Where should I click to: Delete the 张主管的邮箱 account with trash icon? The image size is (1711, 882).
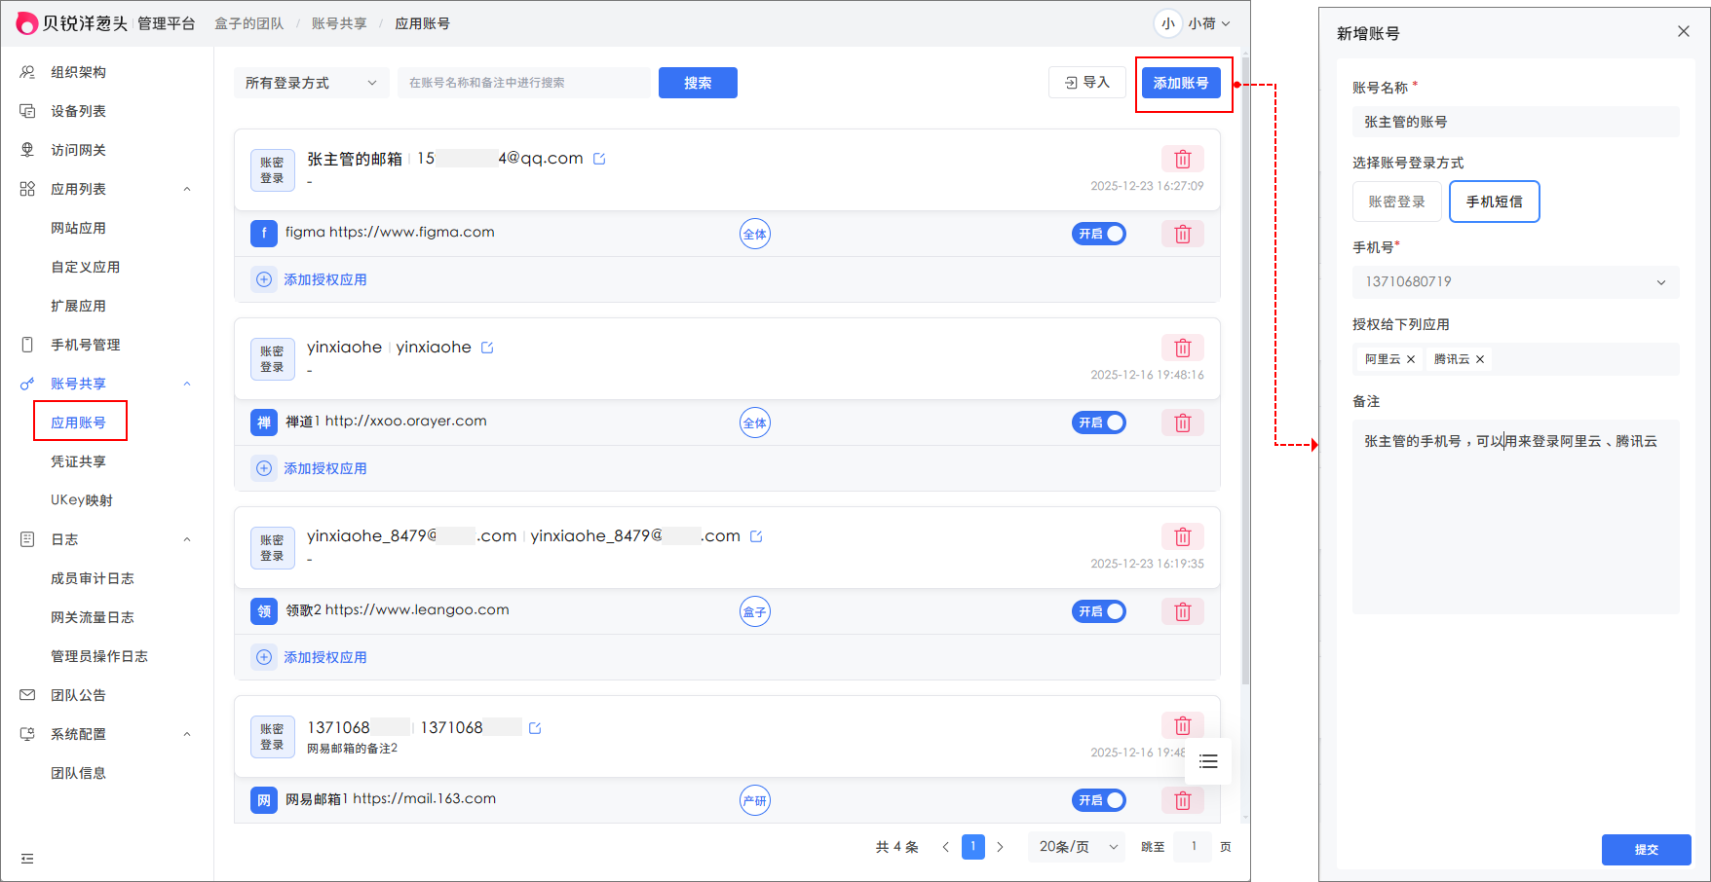point(1182,159)
